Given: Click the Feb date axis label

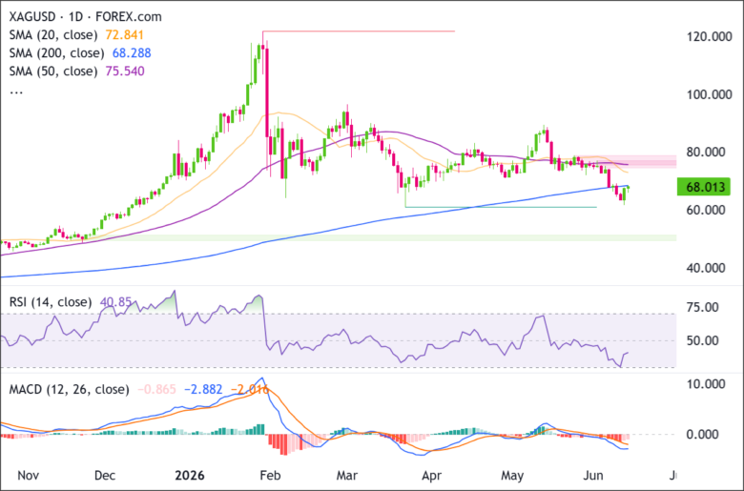Looking at the screenshot, I should click(x=271, y=476).
